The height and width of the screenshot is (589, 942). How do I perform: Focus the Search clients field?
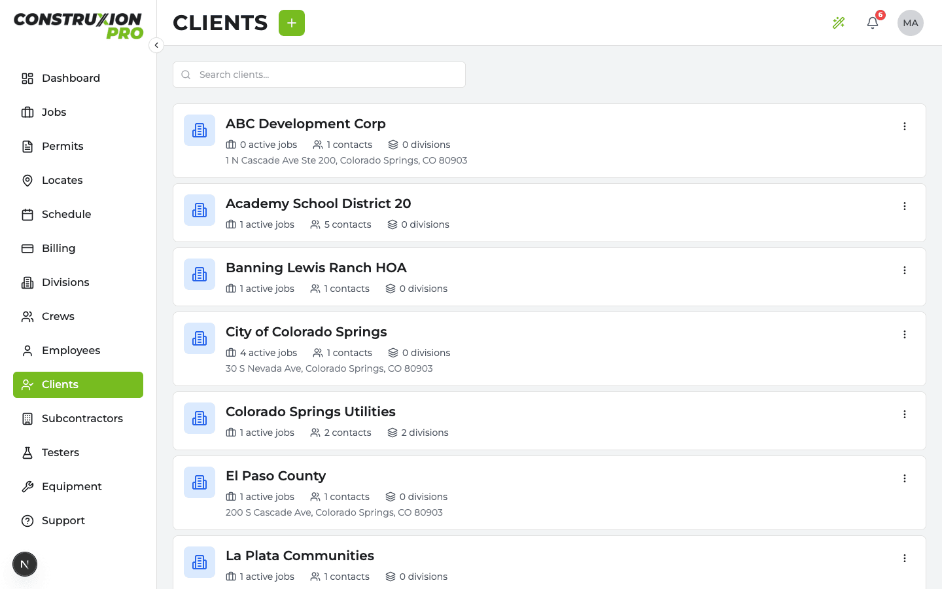(319, 75)
